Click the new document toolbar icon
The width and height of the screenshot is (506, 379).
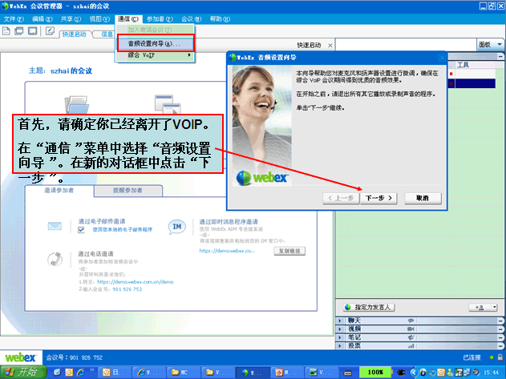pyautogui.click(x=6, y=31)
